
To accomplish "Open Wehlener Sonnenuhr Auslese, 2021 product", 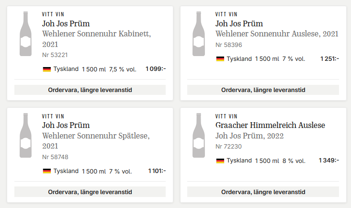I will coord(277,34).
